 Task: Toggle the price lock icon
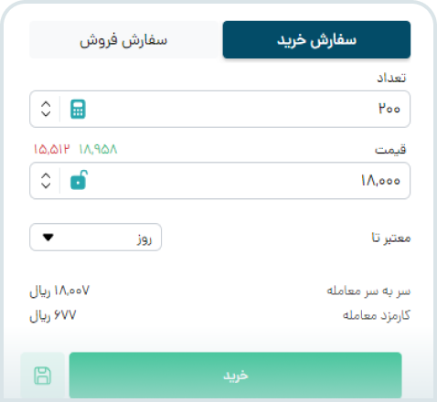(x=79, y=180)
